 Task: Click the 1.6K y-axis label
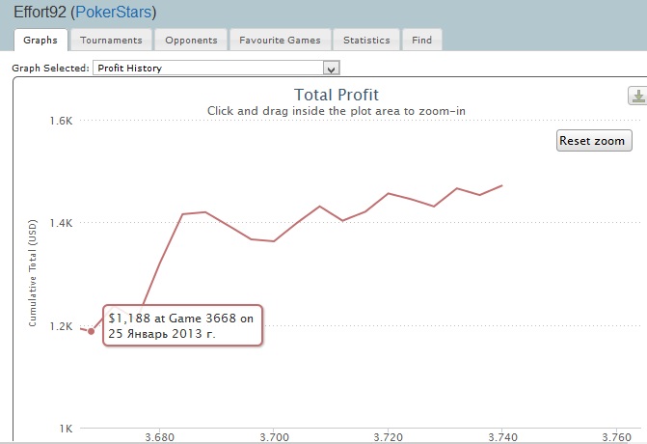coord(63,121)
